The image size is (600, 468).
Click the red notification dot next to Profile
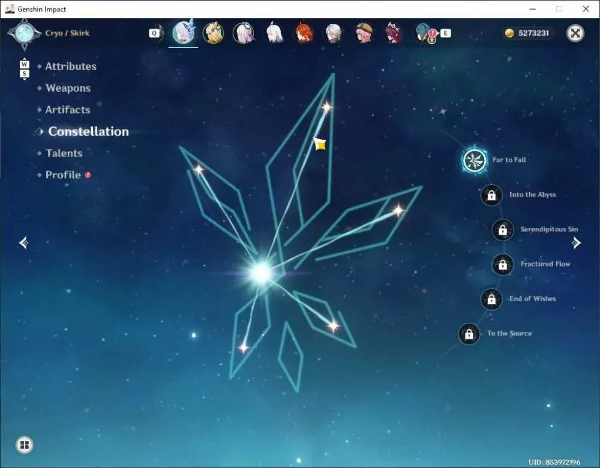tap(88, 175)
